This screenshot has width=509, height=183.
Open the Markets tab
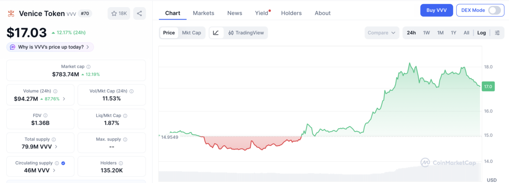(204, 13)
